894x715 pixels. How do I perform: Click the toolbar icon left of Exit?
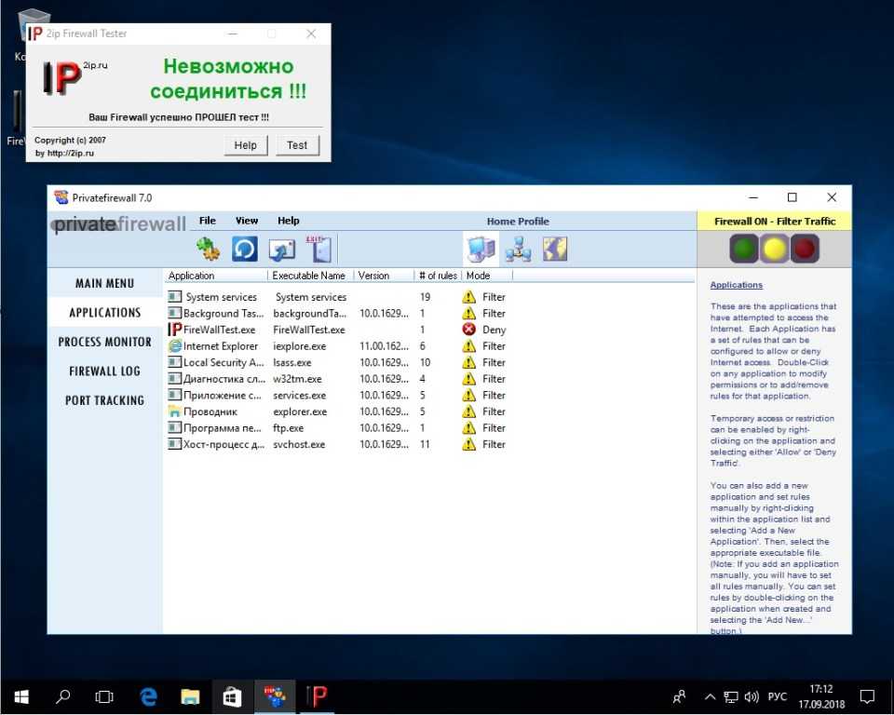(x=281, y=250)
